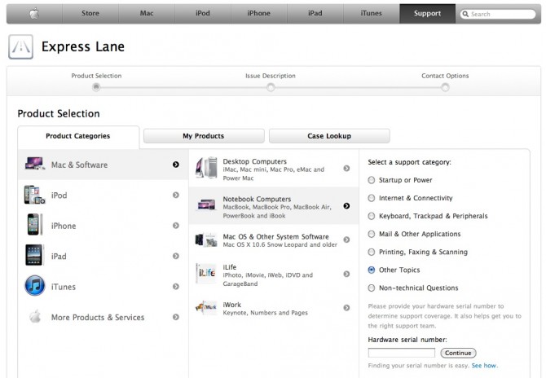Click the iLife box icon
Viewport: 546px width, 378px height.
[x=206, y=273]
